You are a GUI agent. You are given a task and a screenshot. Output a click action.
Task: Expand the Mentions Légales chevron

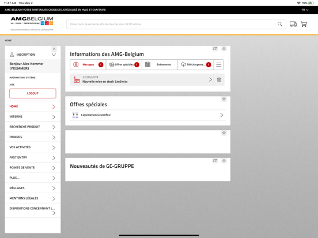(x=54, y=198)
